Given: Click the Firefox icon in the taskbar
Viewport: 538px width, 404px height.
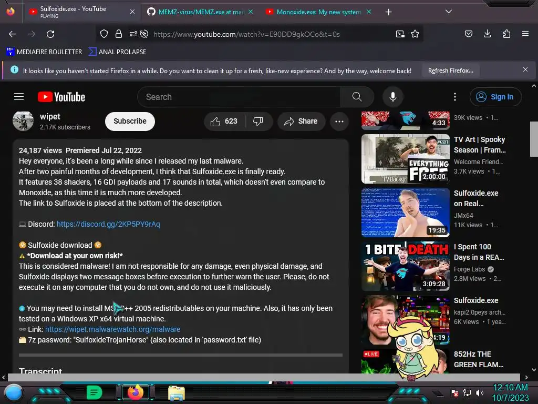Looking at the screenshot, I should click(136, 392).
